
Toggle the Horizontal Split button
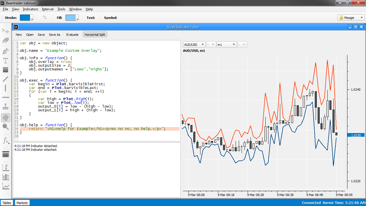pyautogui.click(x=95, y=35)
